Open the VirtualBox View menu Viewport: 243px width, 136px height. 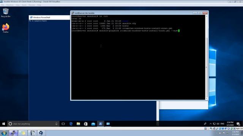pos(18,5)
